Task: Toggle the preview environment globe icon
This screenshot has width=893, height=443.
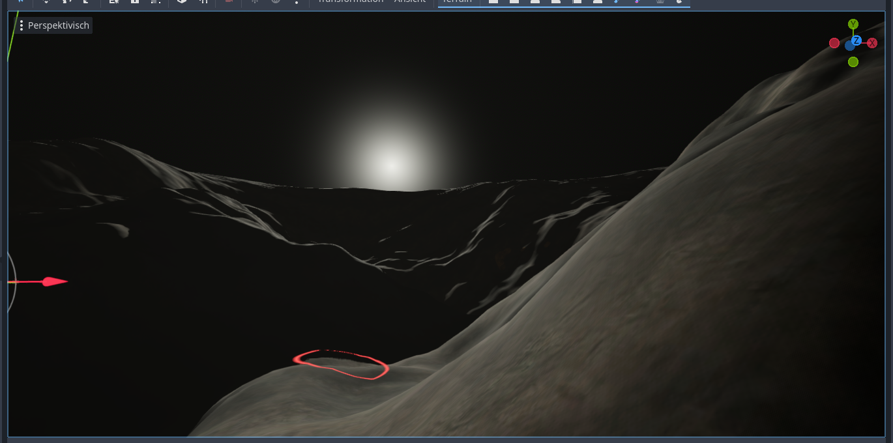Action: [x=275, y=3]
